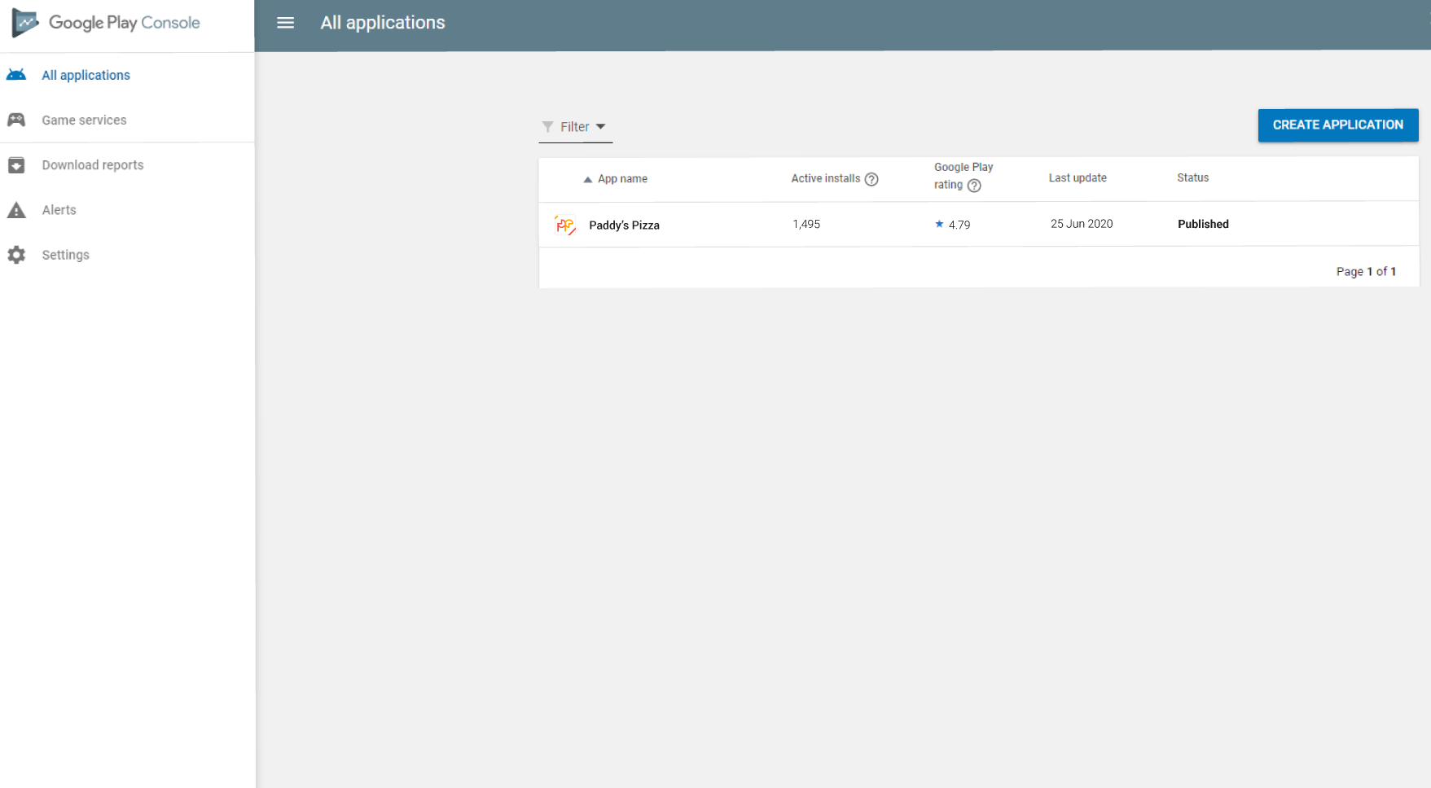The width and height of the screenshot is (1431, 788).
Task: Click the Create Application button
Action: point(1337,125)
